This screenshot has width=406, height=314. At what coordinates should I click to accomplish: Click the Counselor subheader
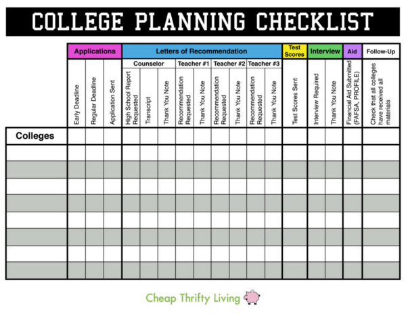pyautogui.click(x=149, y=64)
